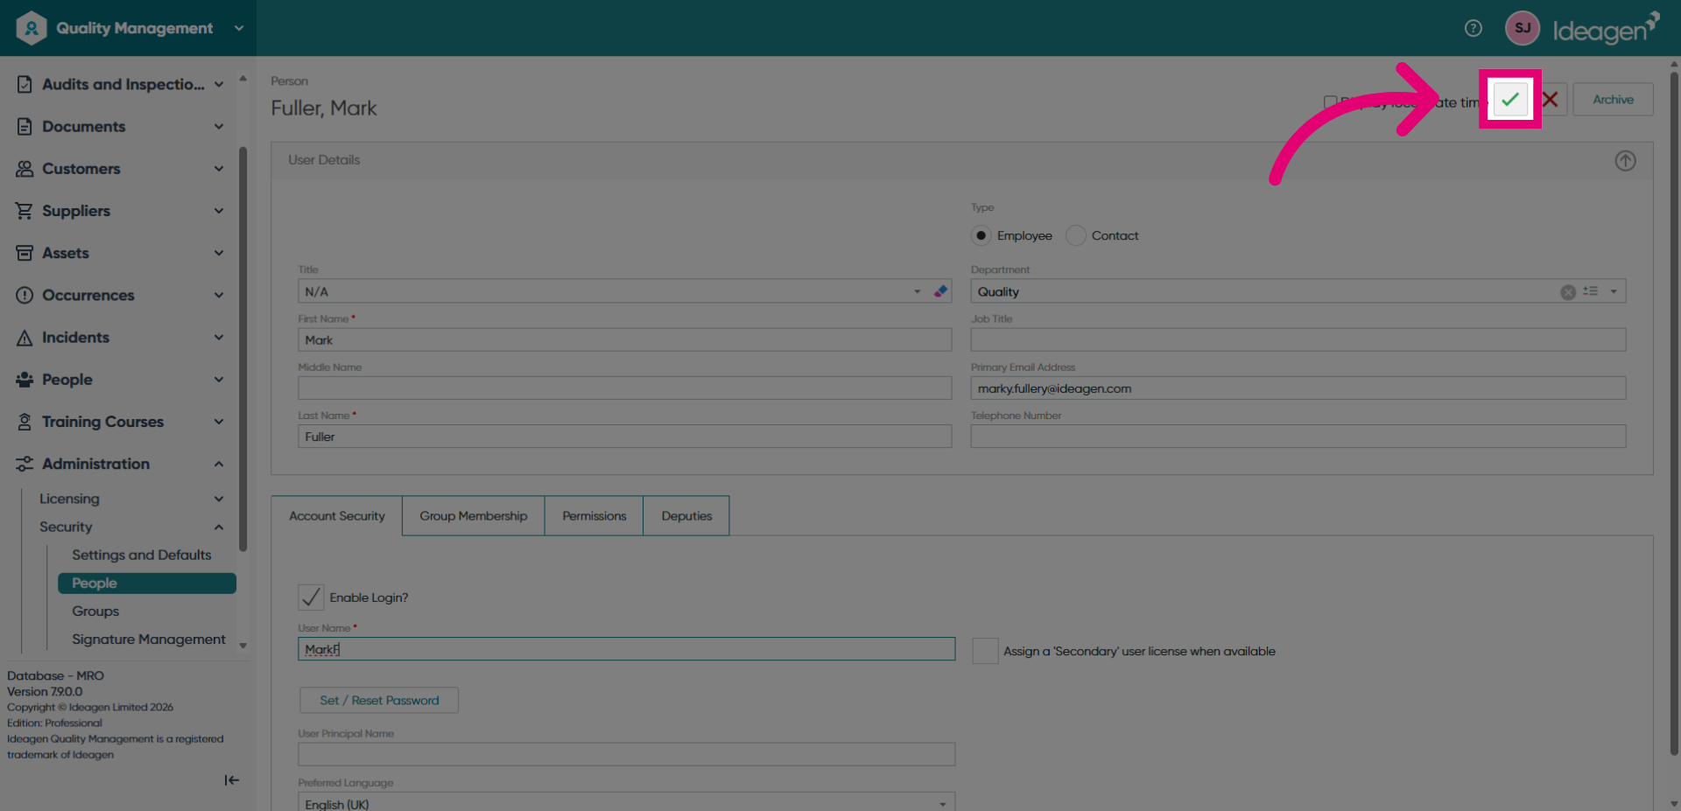Collapse the Security submenu chevron

click(219, 527)
